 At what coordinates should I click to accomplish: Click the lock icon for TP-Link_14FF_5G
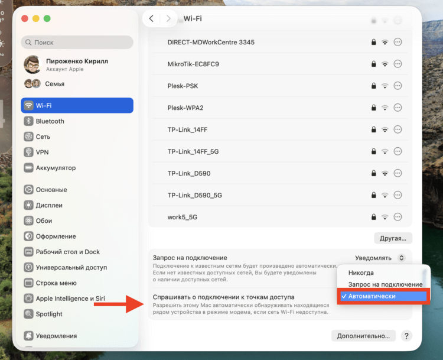tap(373, 151)
